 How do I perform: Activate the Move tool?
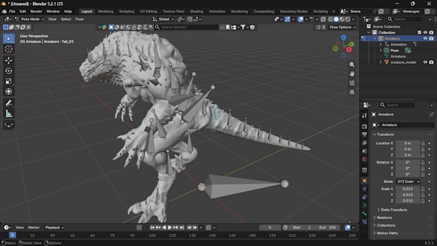click(x=8, y=61)
